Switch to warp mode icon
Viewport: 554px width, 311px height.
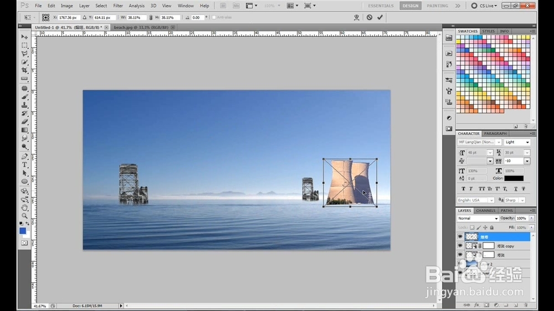(356, 17)
